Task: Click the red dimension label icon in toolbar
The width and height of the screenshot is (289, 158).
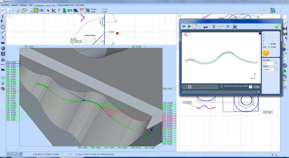Action: [82, 10]
